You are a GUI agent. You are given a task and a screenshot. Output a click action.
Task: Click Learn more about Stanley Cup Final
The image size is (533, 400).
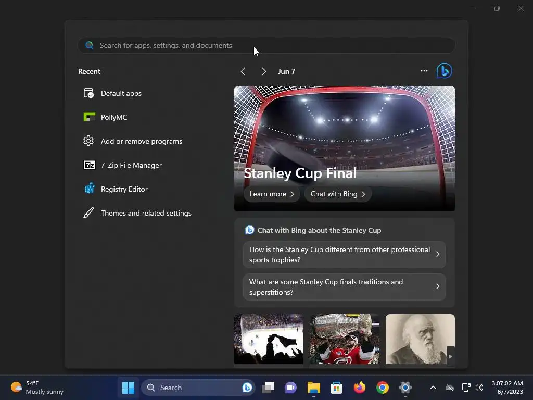pos(272,194)
